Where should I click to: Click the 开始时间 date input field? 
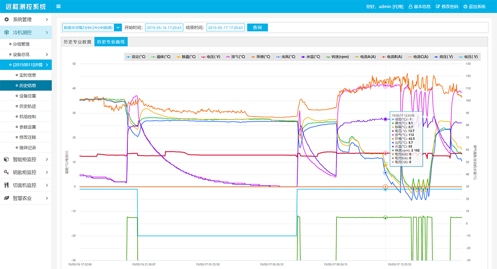pos(164,28)
